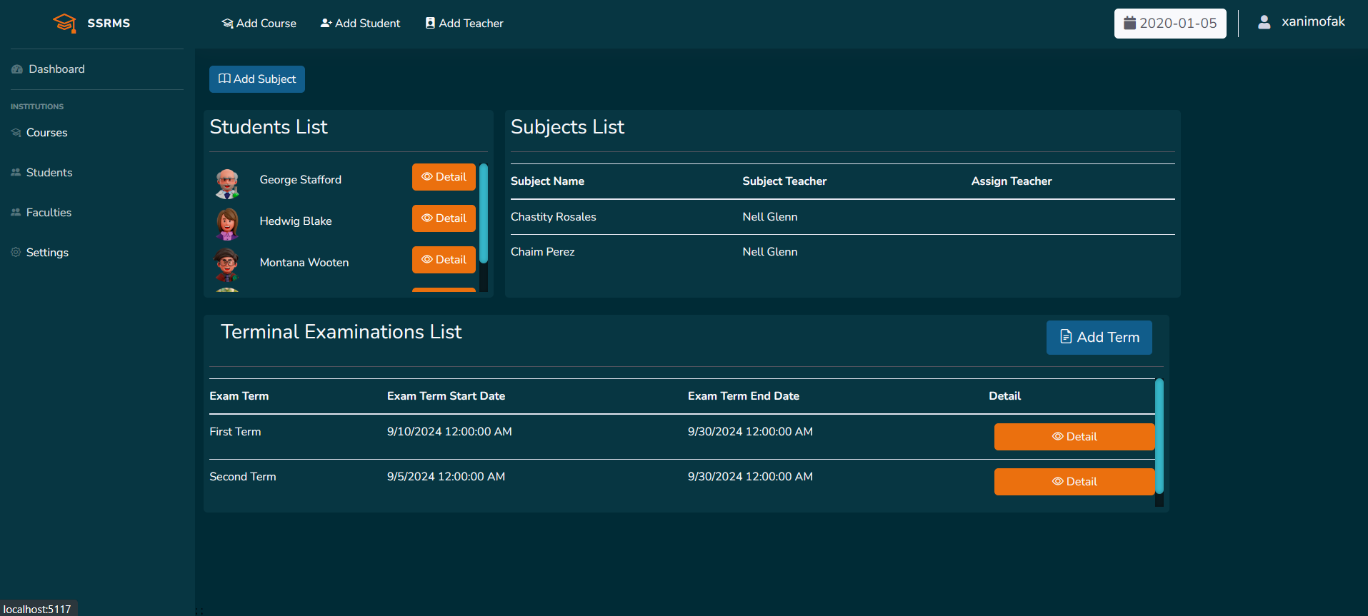Click the user profile icon near xanimofak
This screenshot has width=1368, height=616.
tap(1264, 23)
